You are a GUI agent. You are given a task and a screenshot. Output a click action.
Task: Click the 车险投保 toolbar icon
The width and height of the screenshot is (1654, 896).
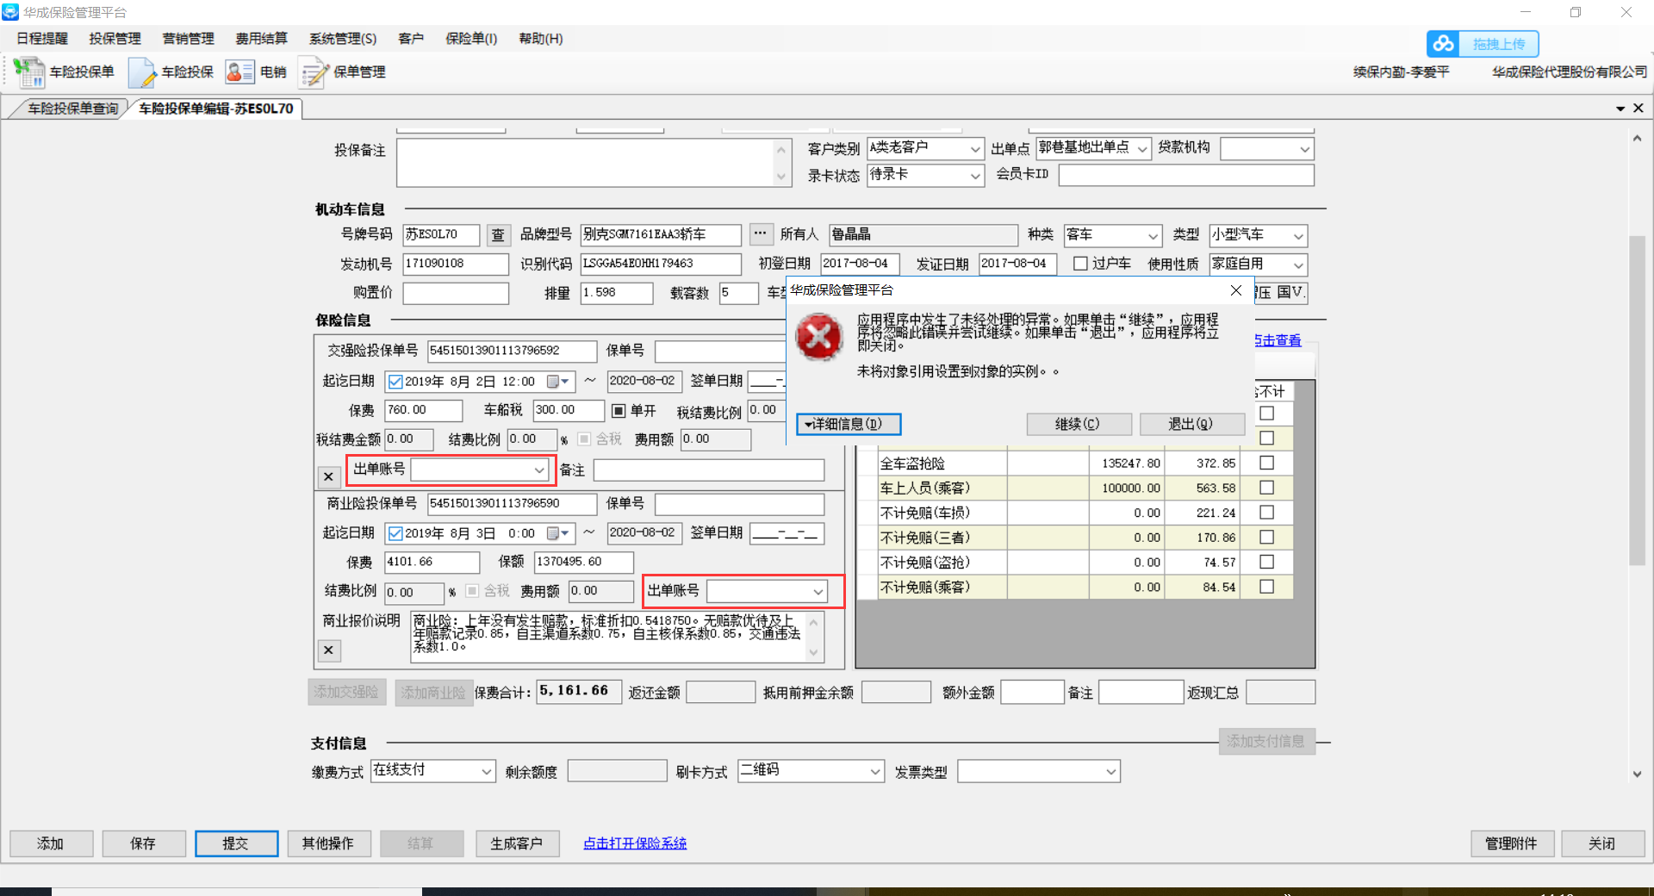[x=141, y=72]
